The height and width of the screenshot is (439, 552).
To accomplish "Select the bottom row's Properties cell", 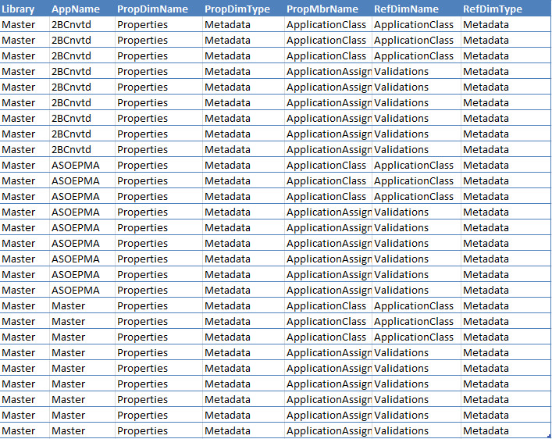I will [158, 430].
